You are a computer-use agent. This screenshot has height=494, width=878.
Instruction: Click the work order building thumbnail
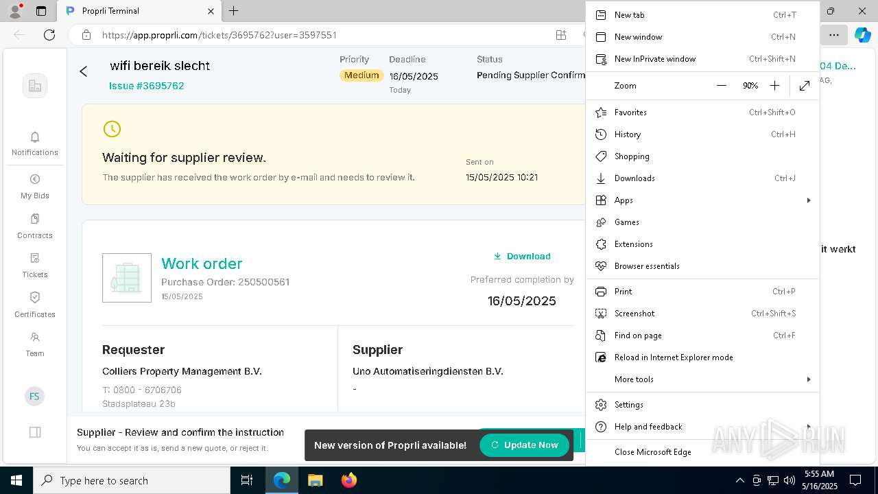coord(127,278)
